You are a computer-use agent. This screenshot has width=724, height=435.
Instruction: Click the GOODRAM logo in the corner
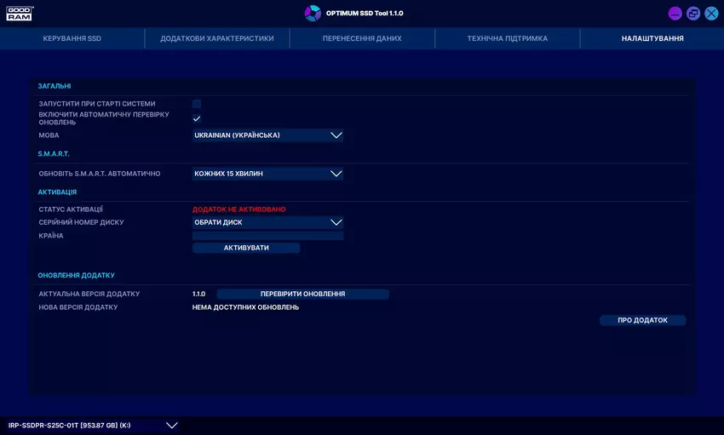point(20,13)
